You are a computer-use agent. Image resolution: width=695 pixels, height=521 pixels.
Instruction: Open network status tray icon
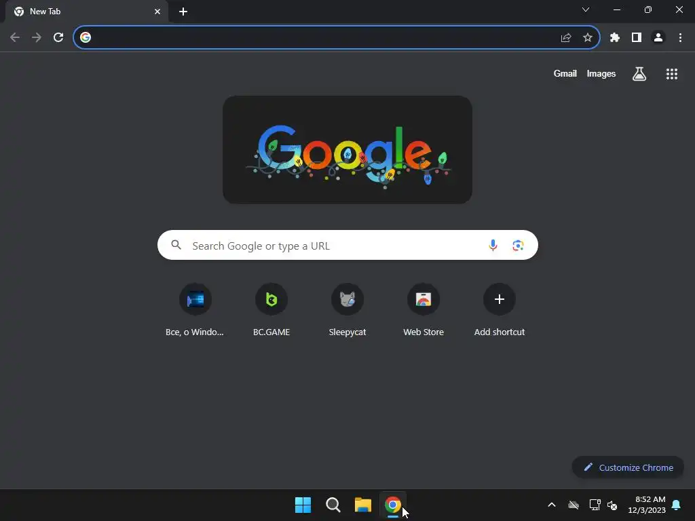tap(595, 505)
